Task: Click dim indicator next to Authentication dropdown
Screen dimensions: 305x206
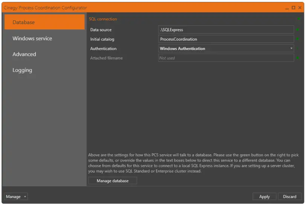Action: [x=297, y=49]
